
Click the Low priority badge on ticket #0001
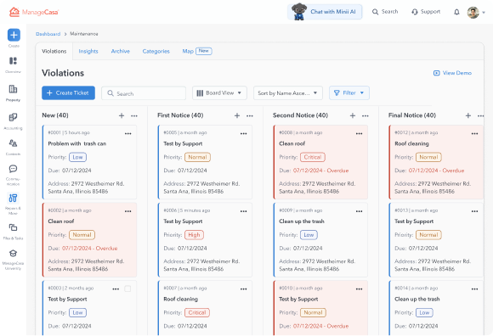77,157
